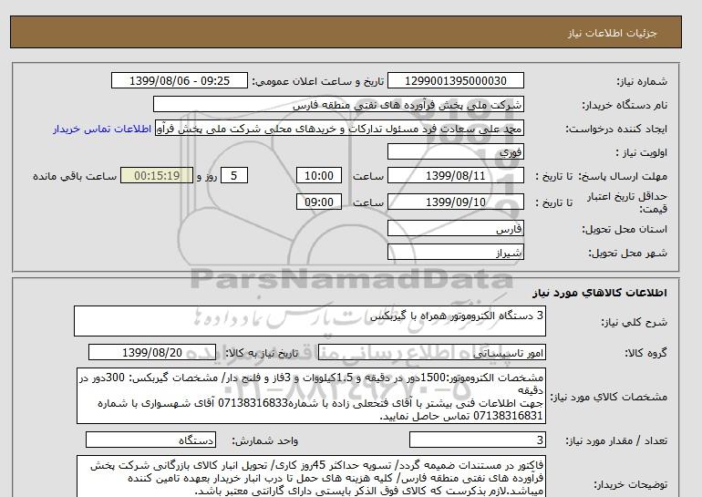The height and width of the screenshot is (497, 702).
Task: Click the label نام دستگاه خریدار
Action: pos(625,105)
